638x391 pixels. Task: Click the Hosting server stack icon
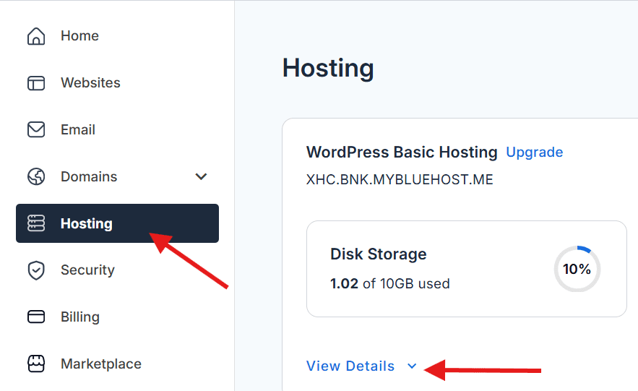pyautogui.click(x=36, y=223)
